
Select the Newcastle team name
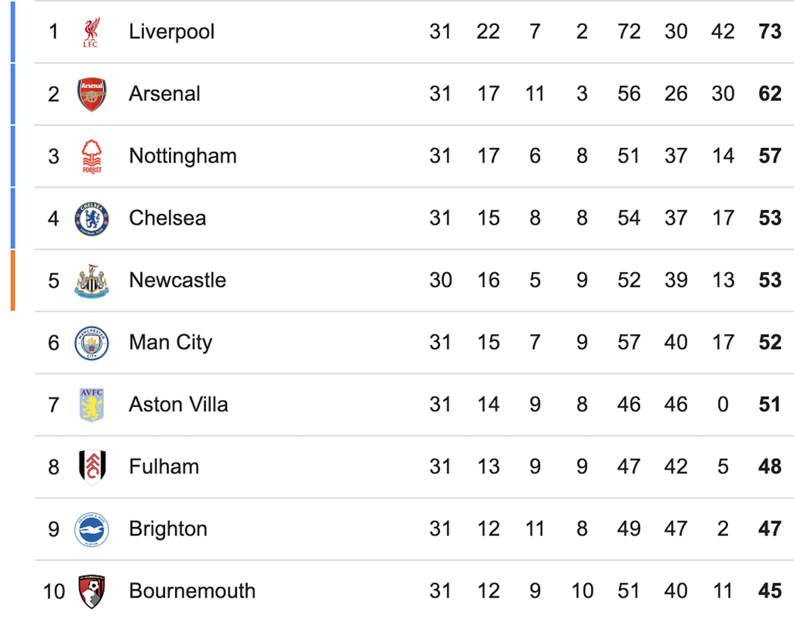click(x=177, y=280)
